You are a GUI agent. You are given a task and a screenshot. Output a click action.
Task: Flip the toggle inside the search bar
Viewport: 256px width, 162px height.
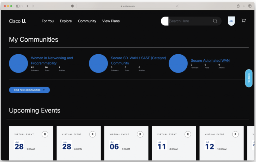click(165, 21)
